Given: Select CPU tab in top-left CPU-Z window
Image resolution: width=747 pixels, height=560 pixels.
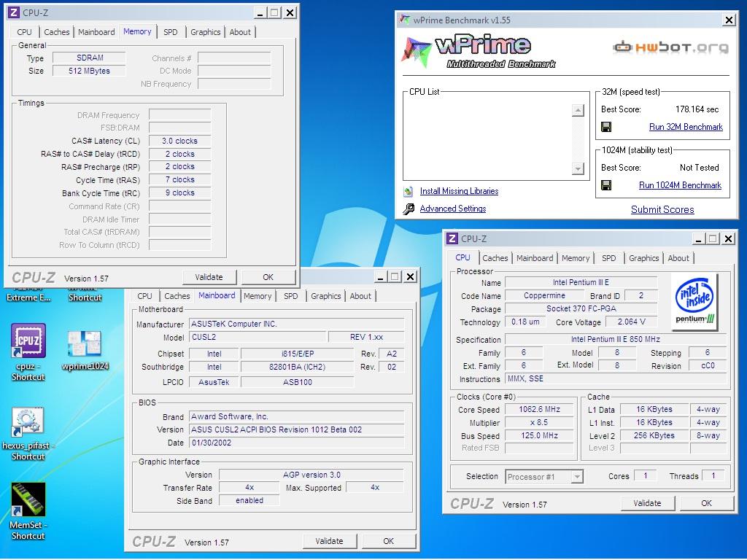Looking at the screenshot, I should pos(24,32).
